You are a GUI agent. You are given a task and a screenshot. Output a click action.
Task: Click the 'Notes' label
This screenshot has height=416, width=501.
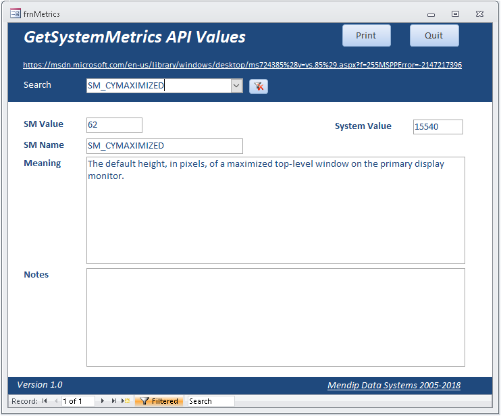[x=36, y=274]
